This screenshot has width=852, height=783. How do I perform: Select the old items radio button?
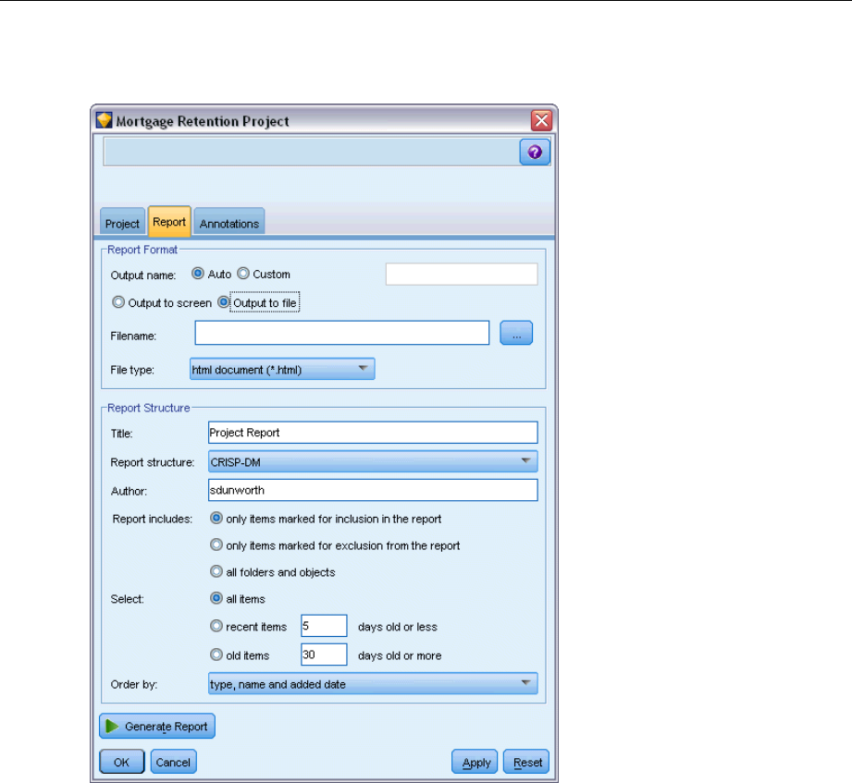[x=216, y=655]
